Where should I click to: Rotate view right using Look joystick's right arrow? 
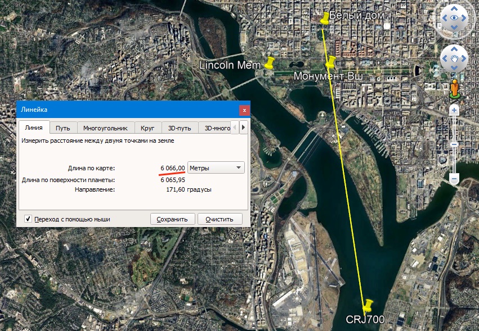click(464, 18)
